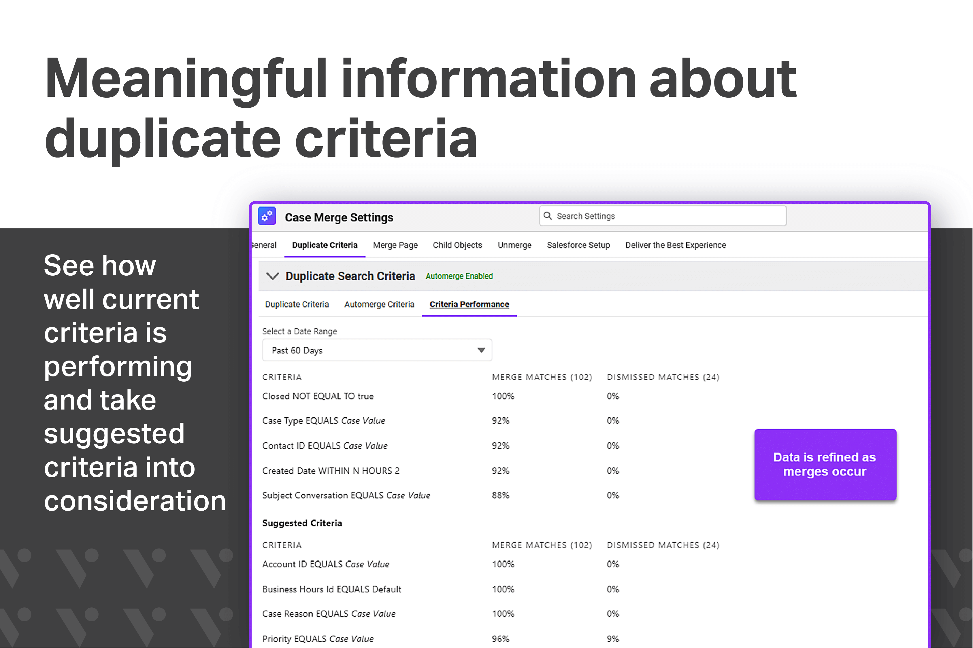Click the magnifier icon in Search Settings
973x648 pixels.
[x=548, y=216]
